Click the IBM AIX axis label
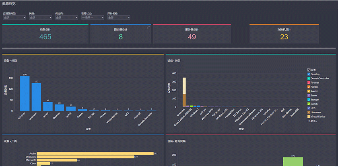Image resolution: width=338 pixels, height=167 pixels. coord(266,112)
